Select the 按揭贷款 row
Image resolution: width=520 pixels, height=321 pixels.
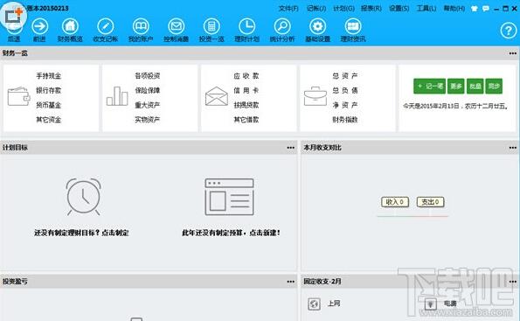click(246, 105)
